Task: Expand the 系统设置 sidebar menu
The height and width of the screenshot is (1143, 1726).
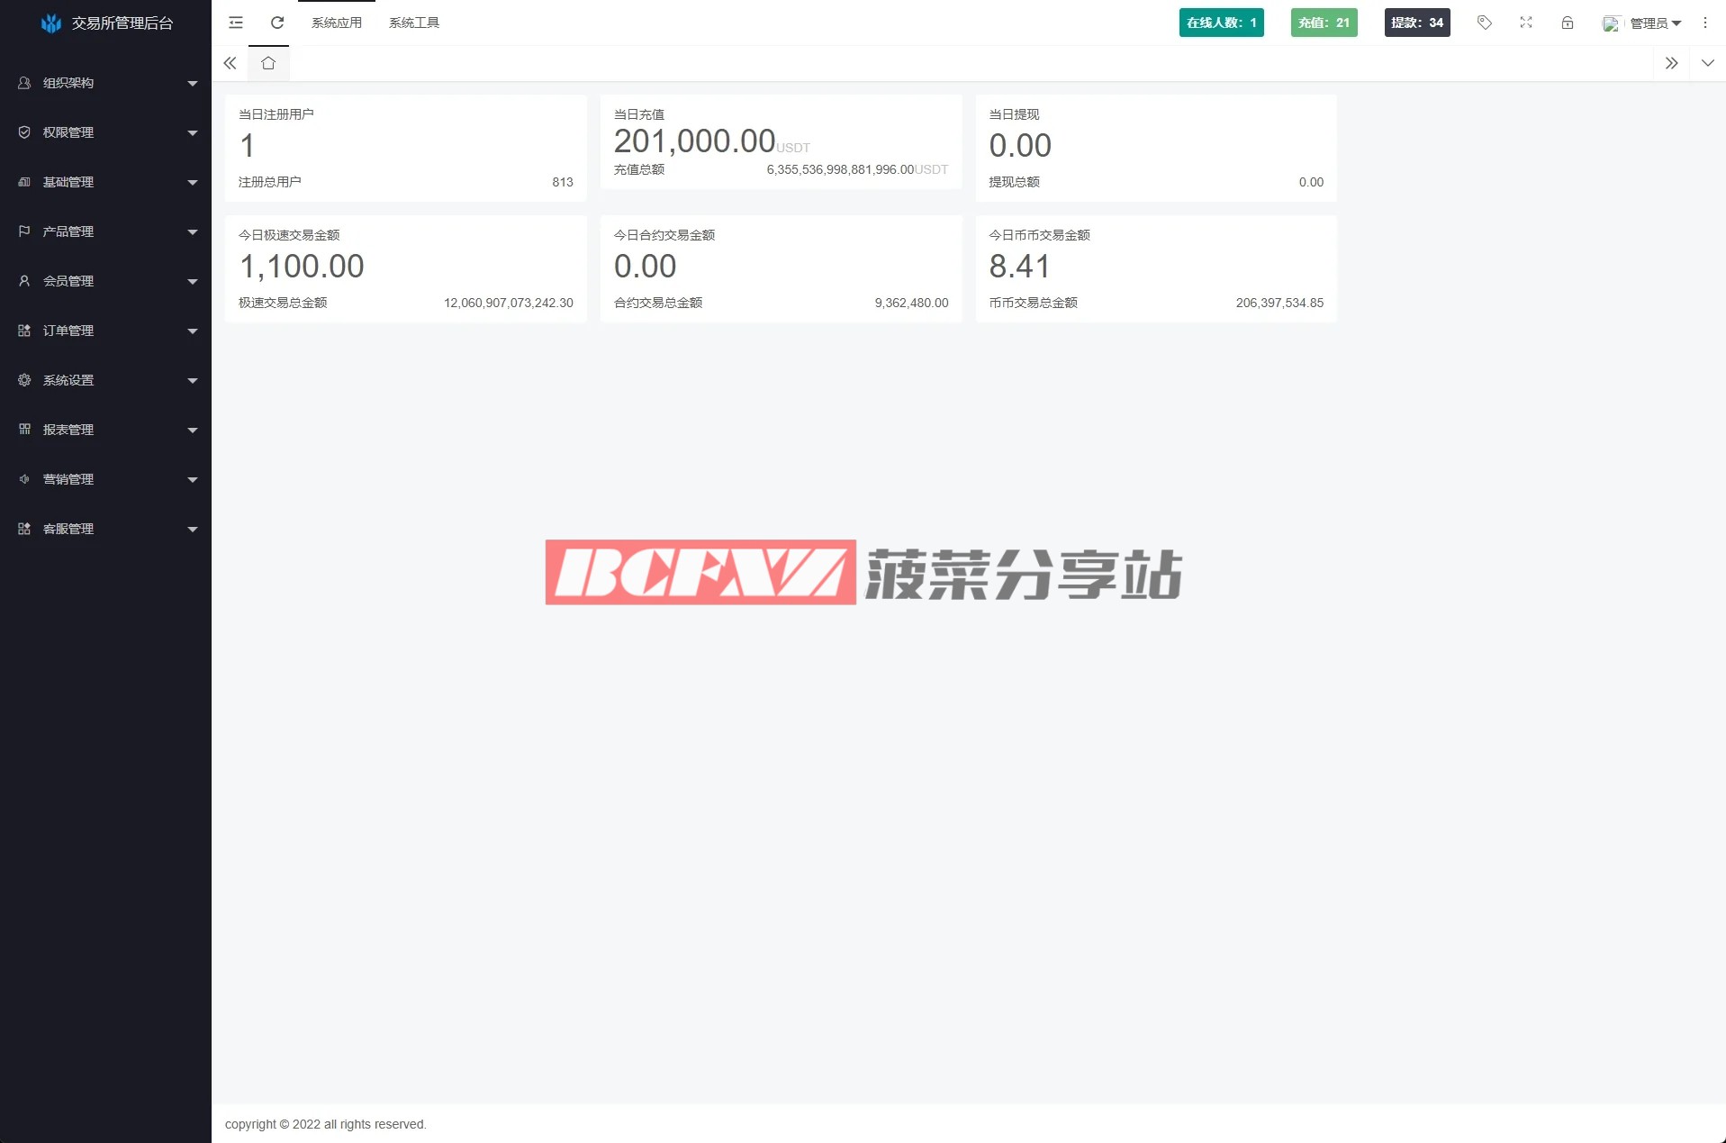Action: click(x=105, y=380)
